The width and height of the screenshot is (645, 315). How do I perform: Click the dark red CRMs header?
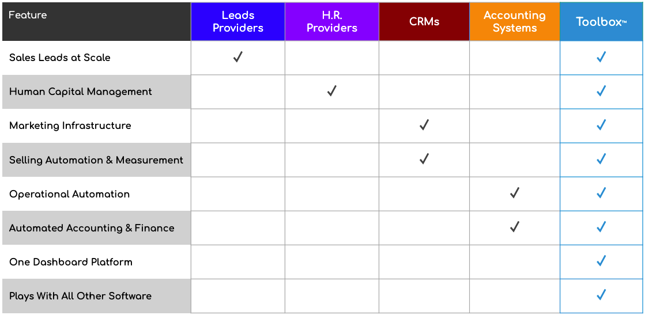point(424,22)
